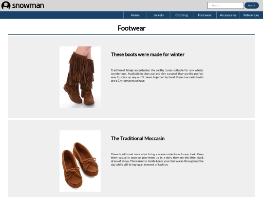The height and width of the screenshot is (197, 263).
Task: Open the Clothing navigation item
Action: (x=182, y=15)
